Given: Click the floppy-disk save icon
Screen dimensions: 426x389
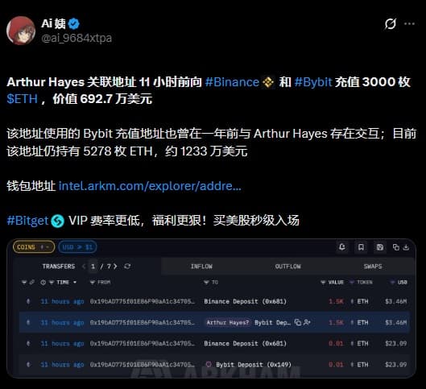Looking at the screenshot, I should pyautogui.click(x=380, y=247).
